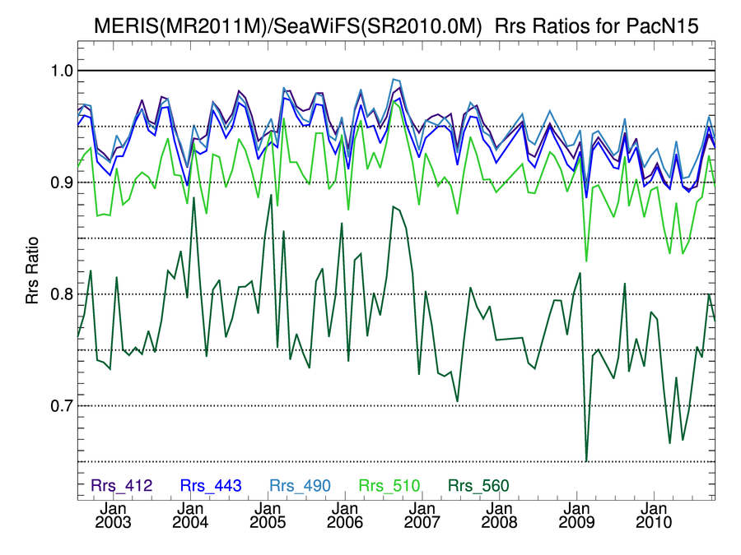This screenshot has height=555, width=741.
Task: Click the "Jan 2004" x-axis label
Action: point(190,516)
